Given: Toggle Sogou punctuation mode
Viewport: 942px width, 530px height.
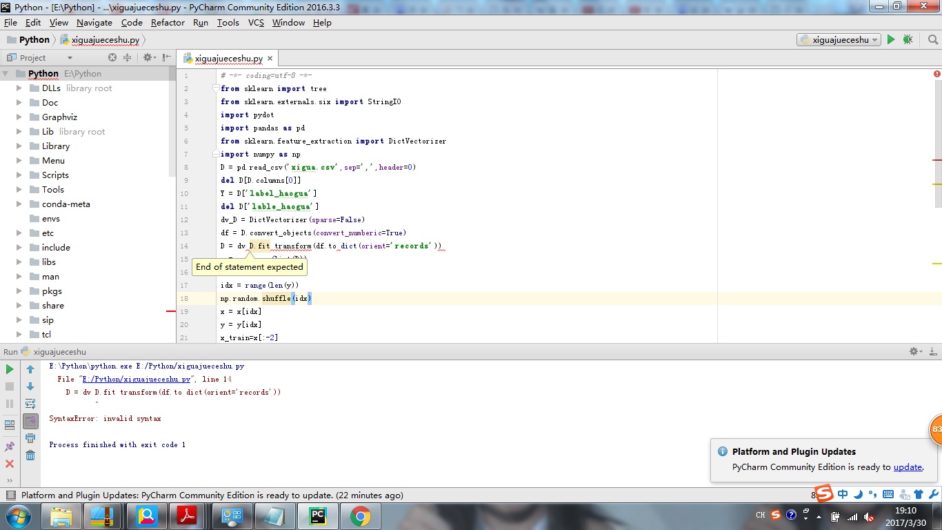Looking at the screenshot, I should pyautogui.click(x=873, y=494).
